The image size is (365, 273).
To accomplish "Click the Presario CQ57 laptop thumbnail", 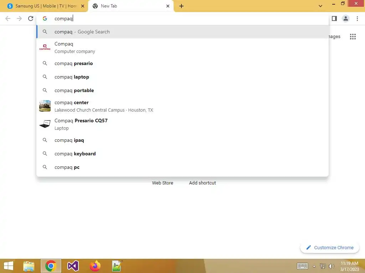I will [x=45, y=124].
